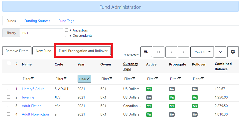Open the Adult Fiction fund link
This screenshot has height=118, width=241.
tap(32, 106)
